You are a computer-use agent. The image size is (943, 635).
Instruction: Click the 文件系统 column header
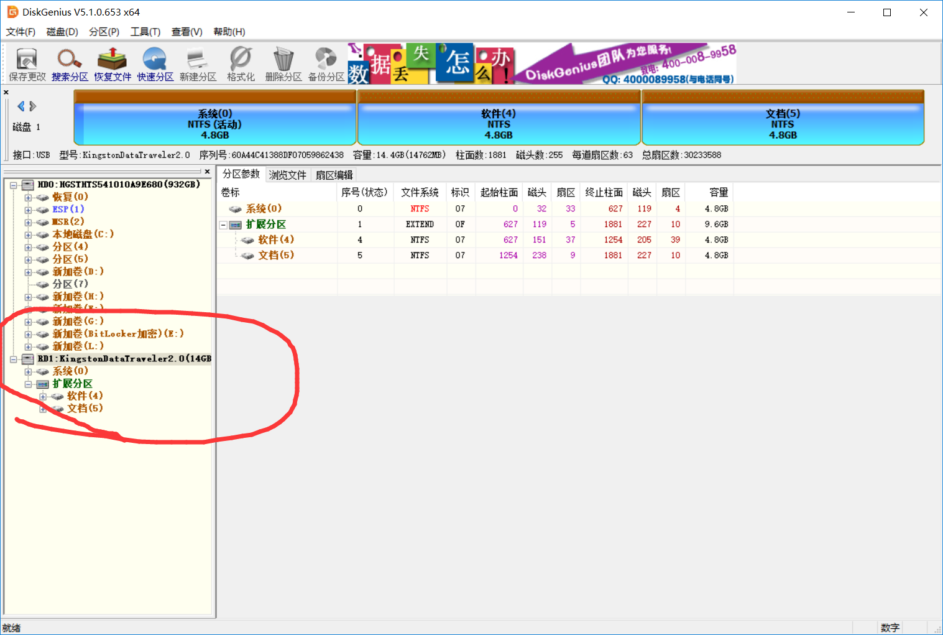tap(420, 193)
